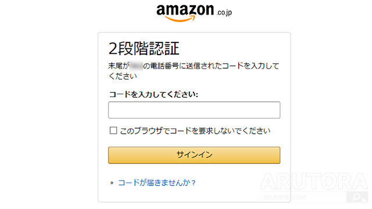Screen dimensions: 372x209
Task: Click the コードを入力してください: field label
Action: [x=153, y=94]
